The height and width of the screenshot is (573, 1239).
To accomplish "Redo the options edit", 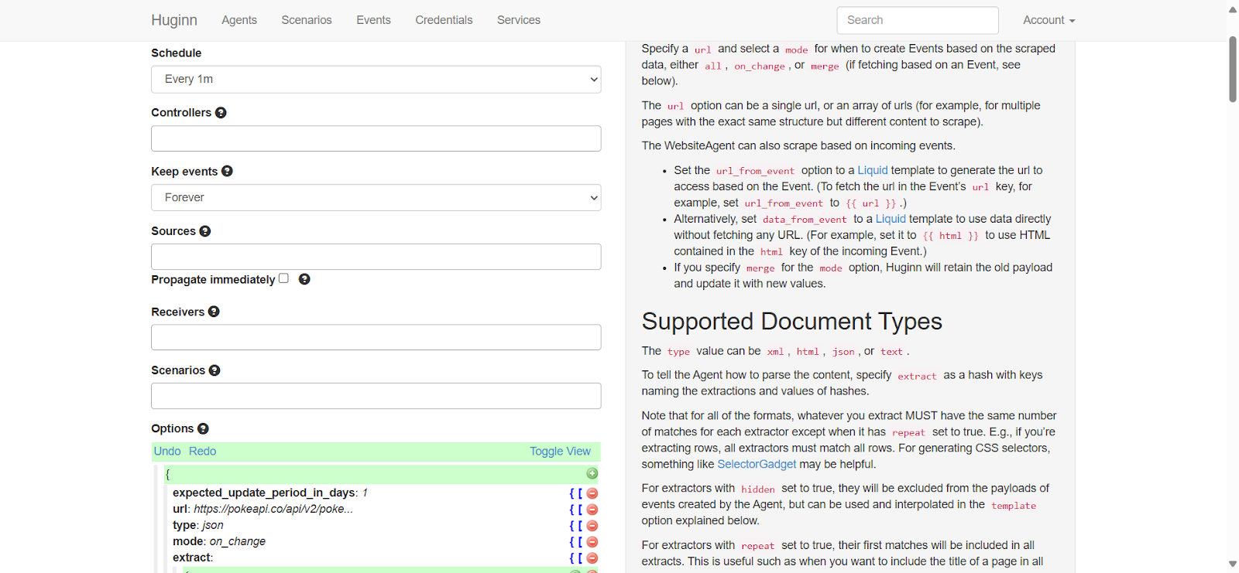I will [x=202, y=452].
